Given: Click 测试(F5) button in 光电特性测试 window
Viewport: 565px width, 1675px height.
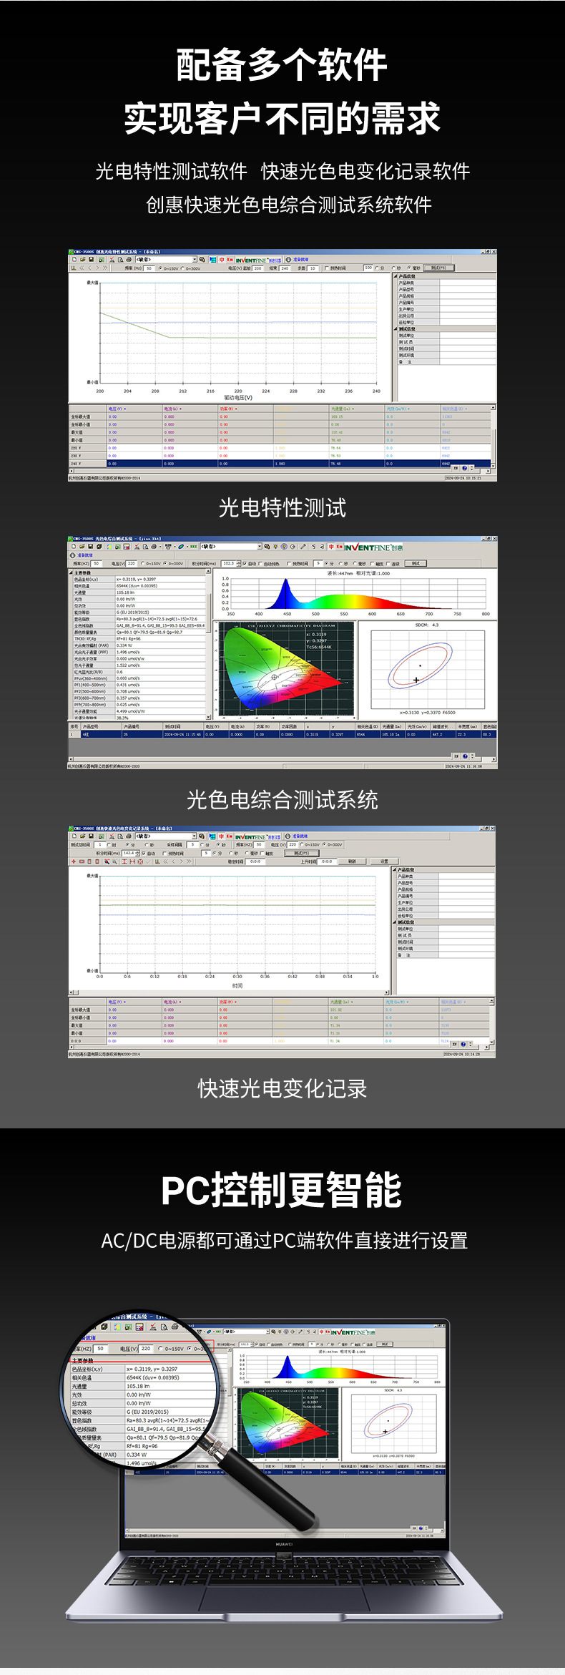Looking at the screenshot, I should (439, 268).
